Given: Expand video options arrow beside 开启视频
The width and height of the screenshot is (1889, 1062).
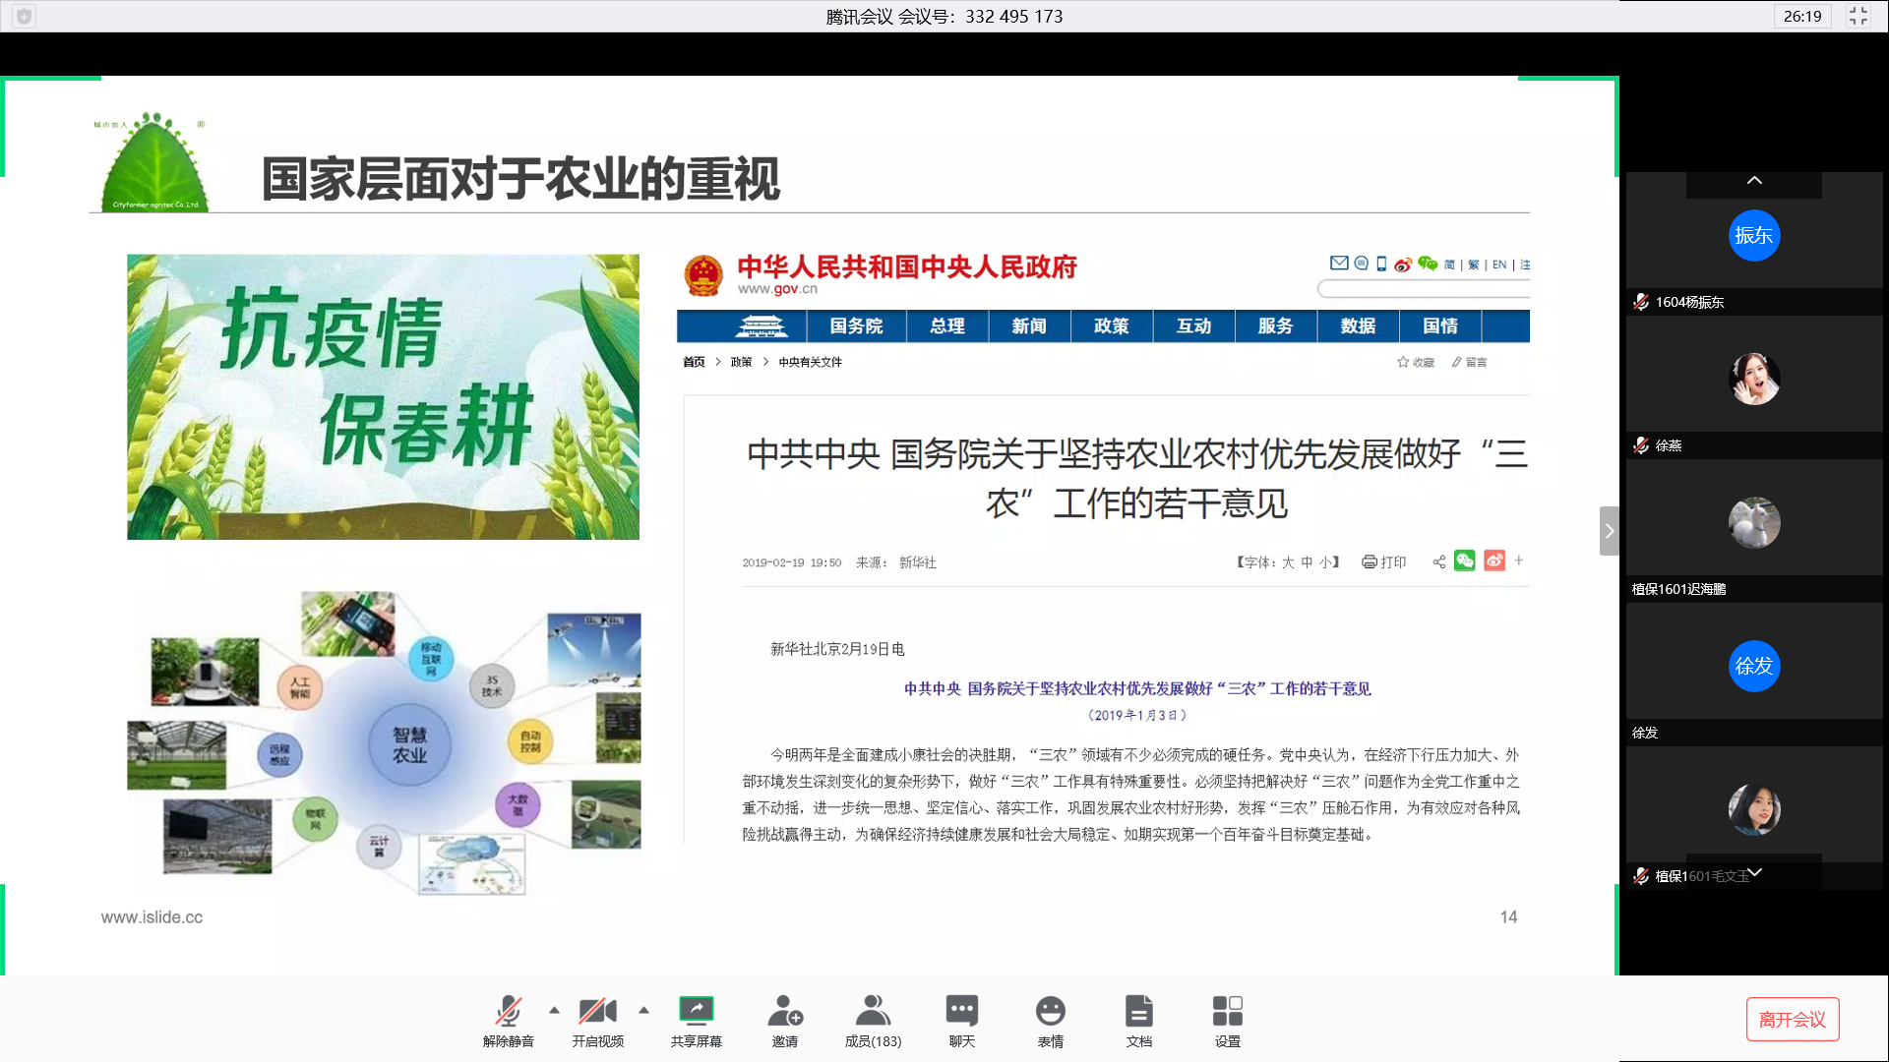Looking at the screenshot, I should click(x=643, y=1010).
